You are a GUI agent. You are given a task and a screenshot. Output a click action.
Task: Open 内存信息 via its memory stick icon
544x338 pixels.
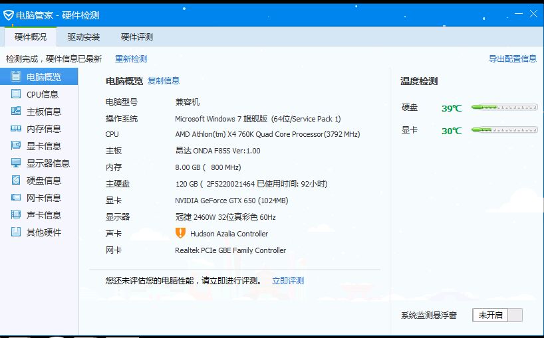point(15,128)
